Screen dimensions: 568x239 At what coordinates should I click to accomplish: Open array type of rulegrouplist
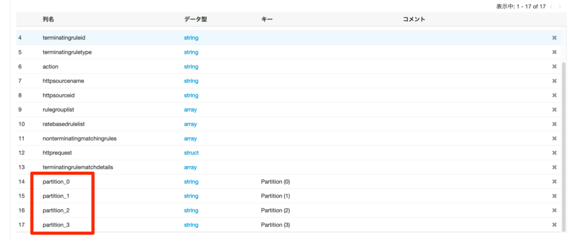191,110
